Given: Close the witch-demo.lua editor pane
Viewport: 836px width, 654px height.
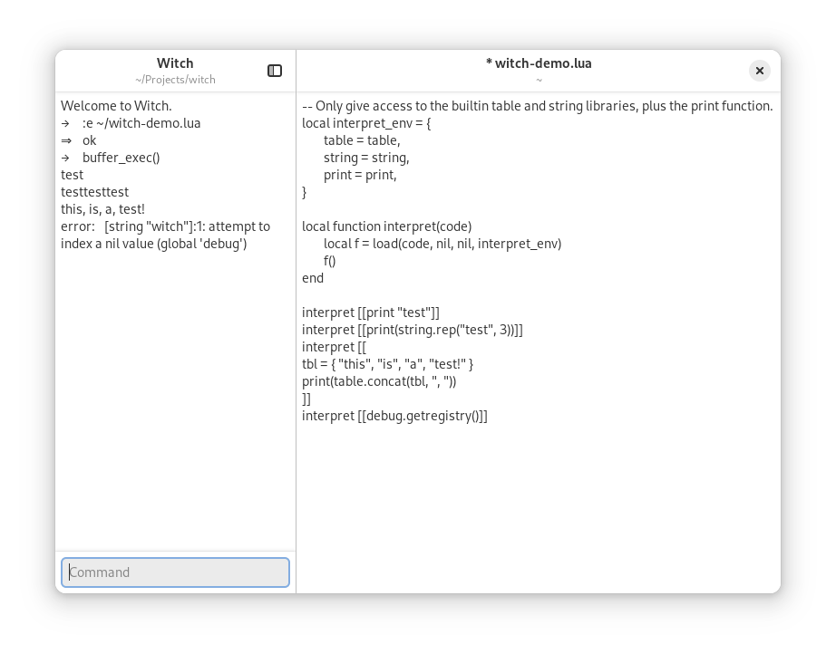Looking at the screenshot, I should (x=760, y=71).
